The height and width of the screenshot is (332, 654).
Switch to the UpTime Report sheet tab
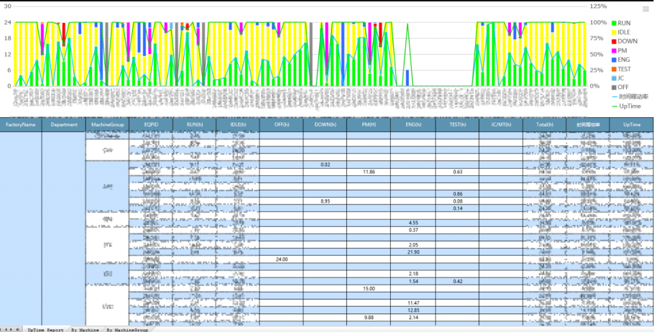coord(45,329)
